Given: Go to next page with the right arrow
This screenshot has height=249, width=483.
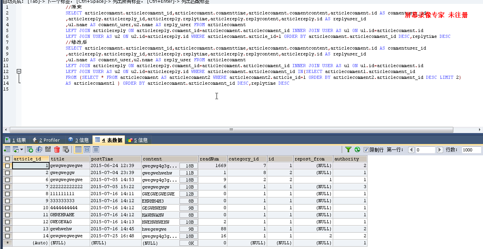Looking at the screenshot, I should 440,150.
